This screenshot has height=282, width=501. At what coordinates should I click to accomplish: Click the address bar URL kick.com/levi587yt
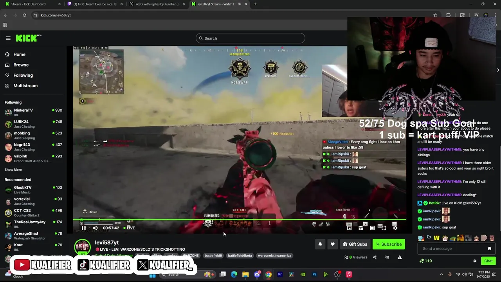pyautogui.click(x=56, y=15)
